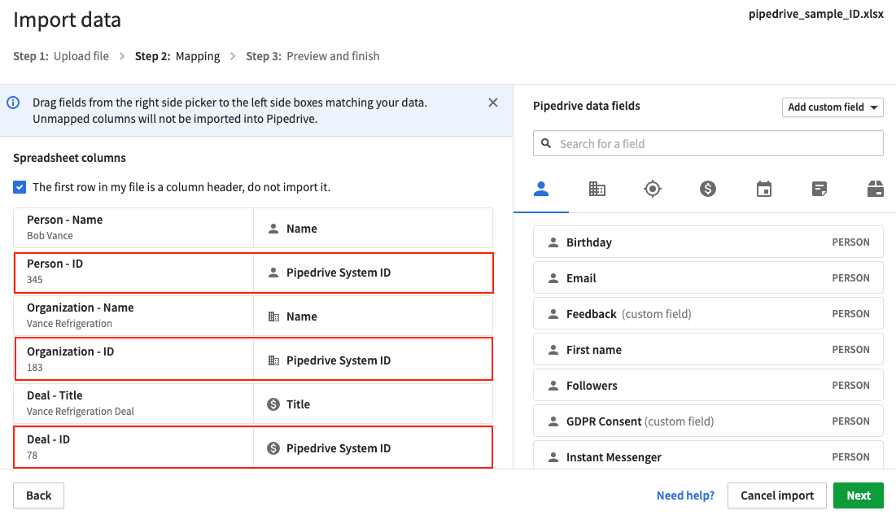896x515 pixels.
Task: Click the Person - Name spreadsheet column cell
Action: (x=133, y=228)
